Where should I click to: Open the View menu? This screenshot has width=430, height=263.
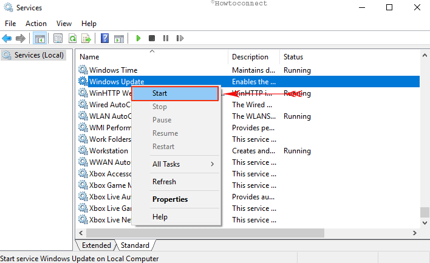click(x=64, y=24)
